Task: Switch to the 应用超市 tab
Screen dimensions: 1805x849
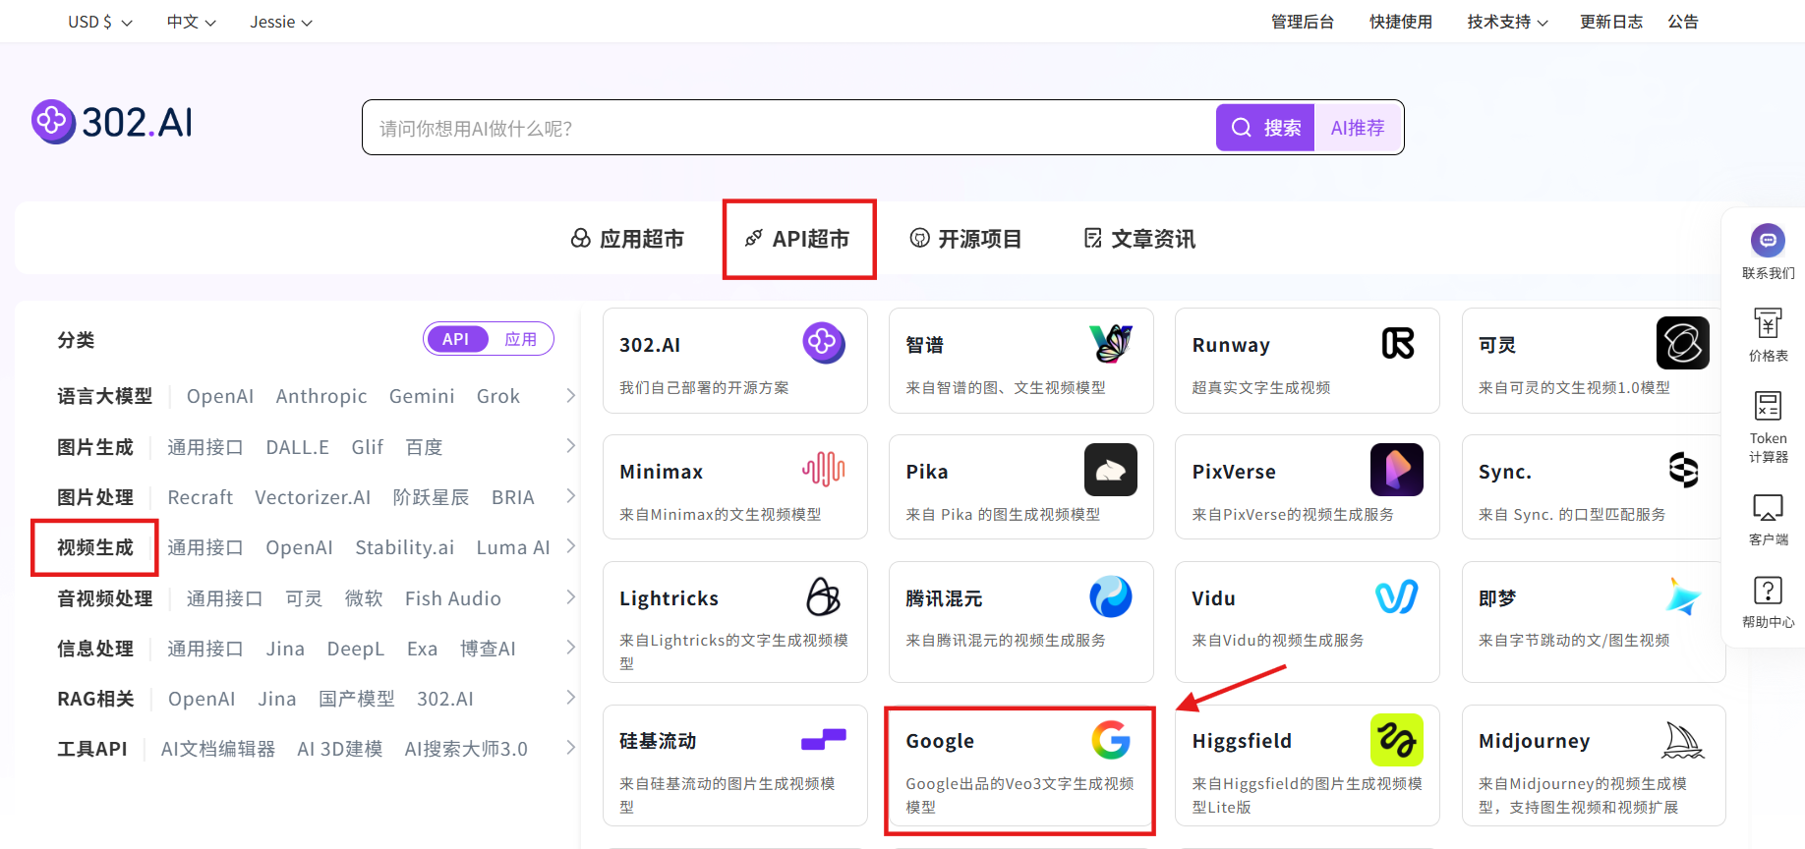Action: tap(627, 239)
